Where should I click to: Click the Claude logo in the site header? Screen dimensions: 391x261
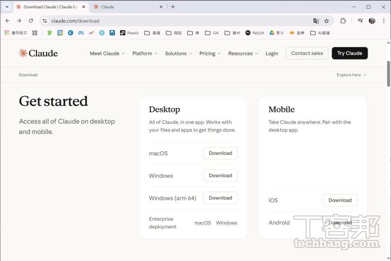click(39, 53)
